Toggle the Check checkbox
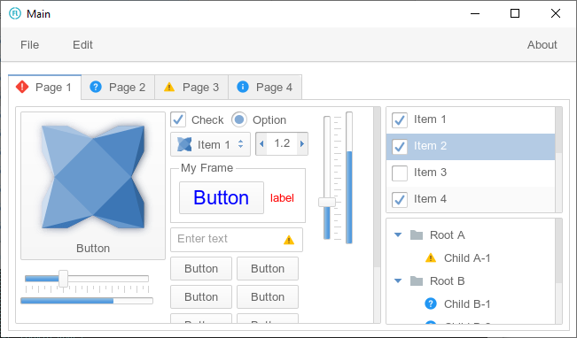 tap(178, 119)
